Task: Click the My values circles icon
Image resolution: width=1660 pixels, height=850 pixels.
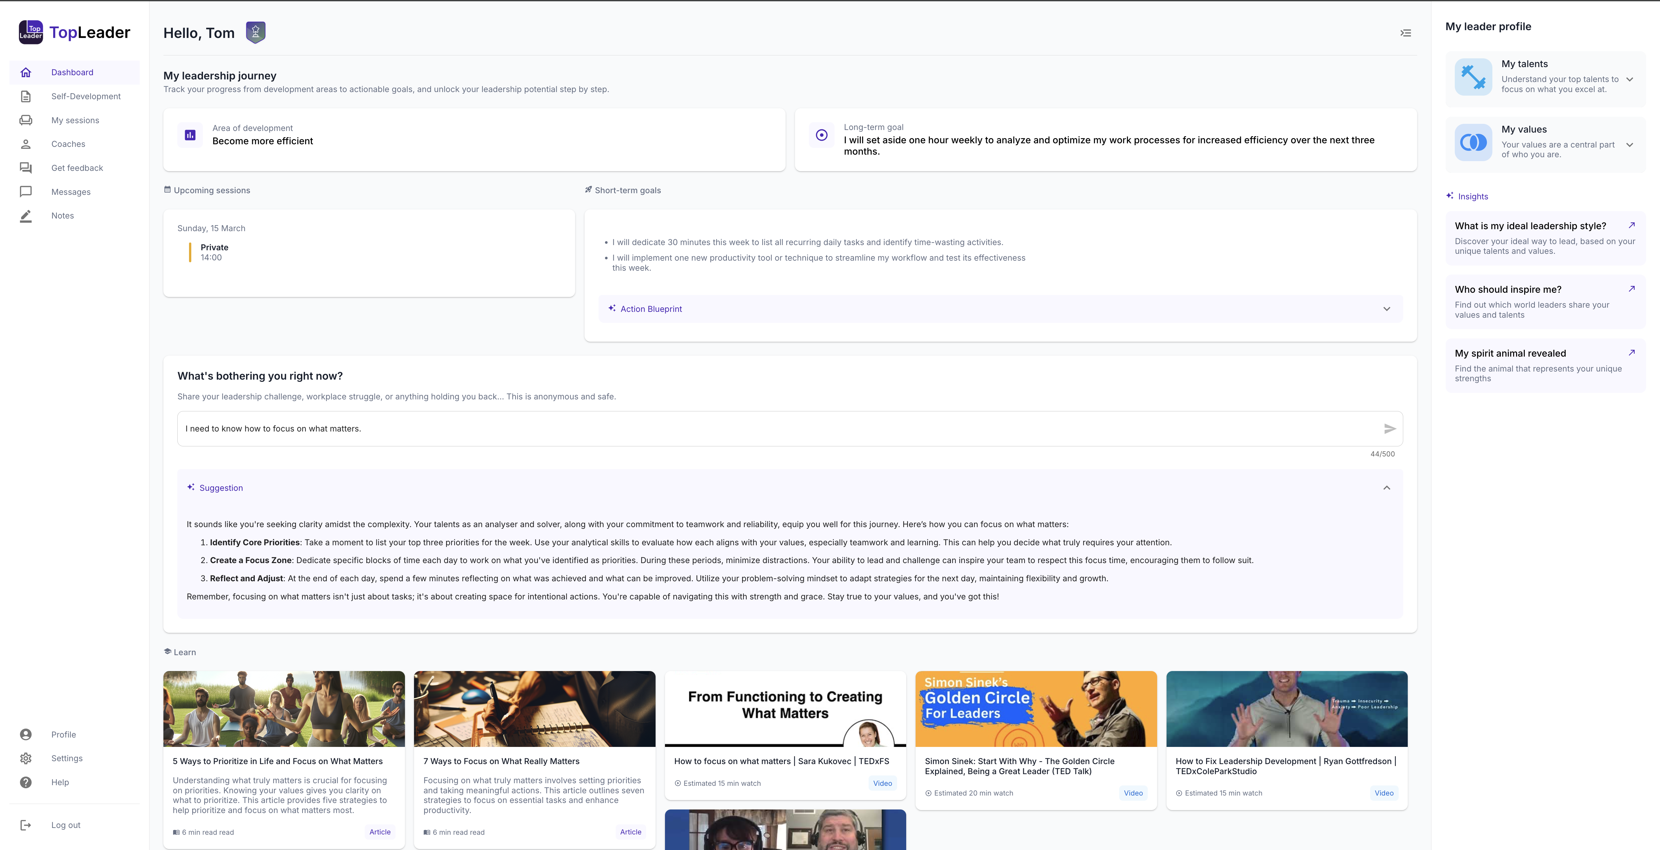Action: 1473,142
